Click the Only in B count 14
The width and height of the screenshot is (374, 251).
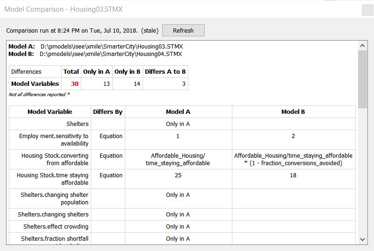(137, 84)
